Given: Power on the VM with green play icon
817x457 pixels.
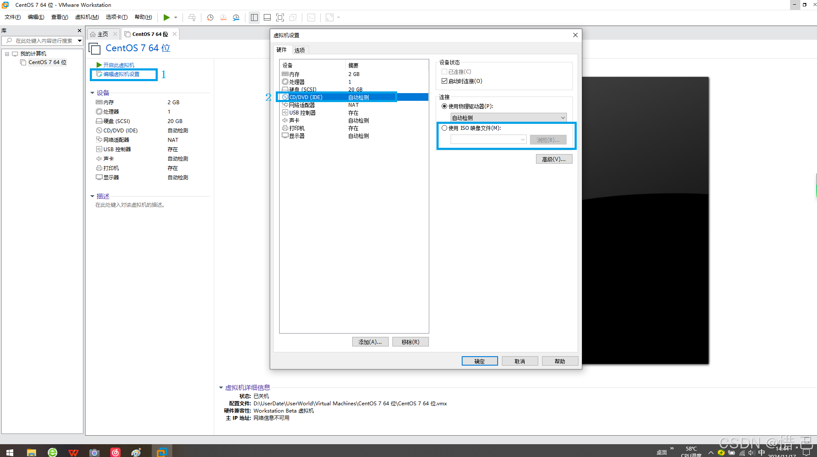Looking at the screenshot, I should click(x=166, y=18).
